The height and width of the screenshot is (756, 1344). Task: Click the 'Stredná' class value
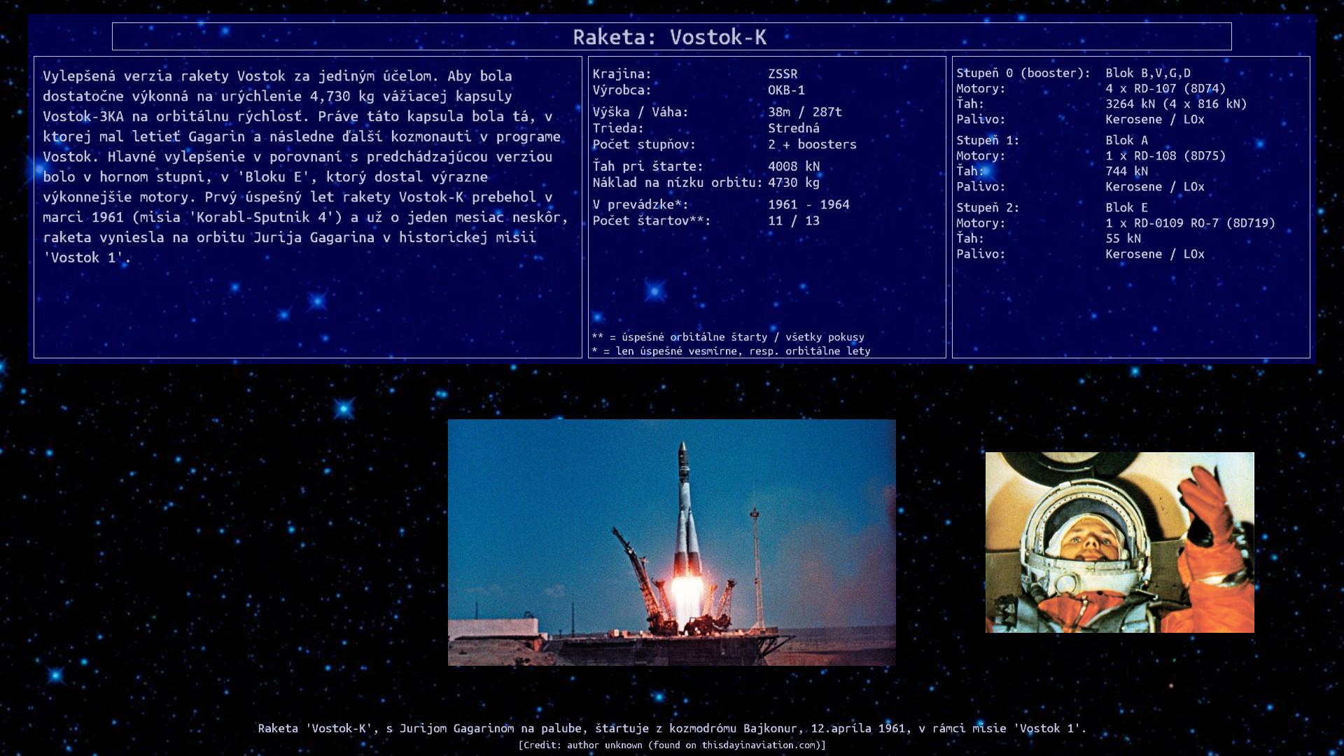793,127
